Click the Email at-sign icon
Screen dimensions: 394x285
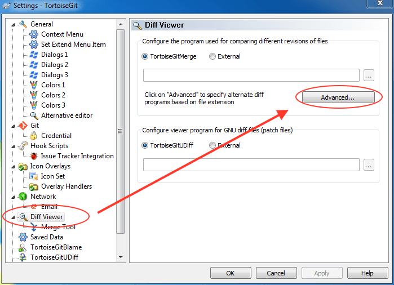point(34,207)
